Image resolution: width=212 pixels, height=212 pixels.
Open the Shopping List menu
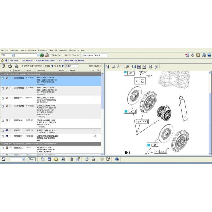pyautogui.click(x=74, y=50)
